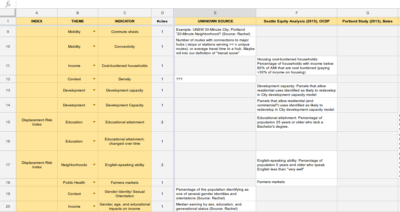Screen dimensions: 400x212
Task: Click the #cites header cell
Action: [162, 21]
